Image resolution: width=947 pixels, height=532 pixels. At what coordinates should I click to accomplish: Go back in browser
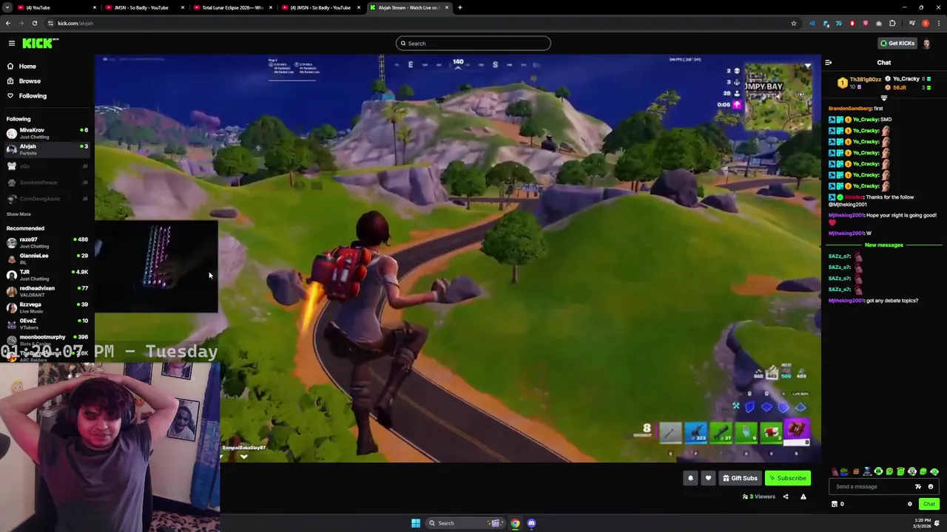coord(8,23)
